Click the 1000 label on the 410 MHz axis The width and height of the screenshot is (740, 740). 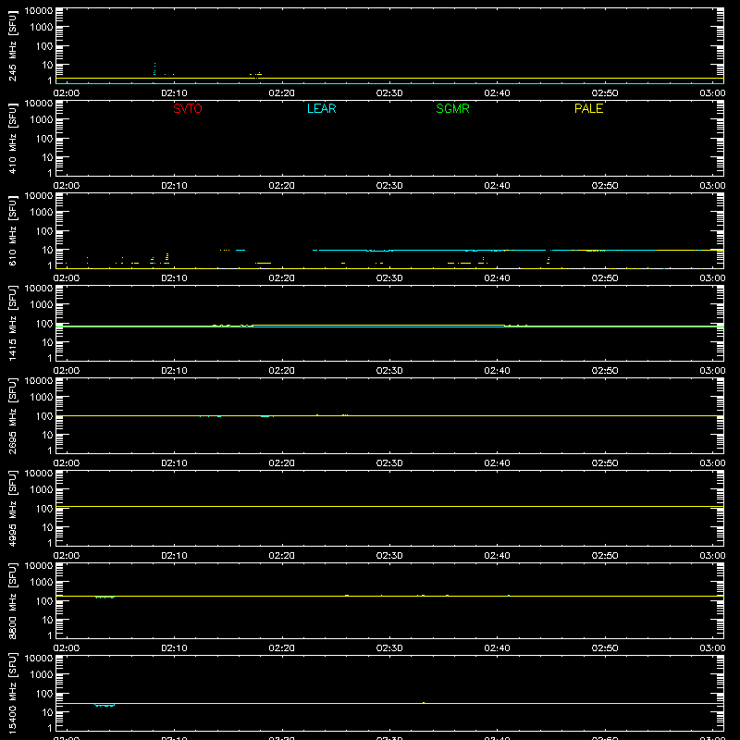[x=42, y=120]
